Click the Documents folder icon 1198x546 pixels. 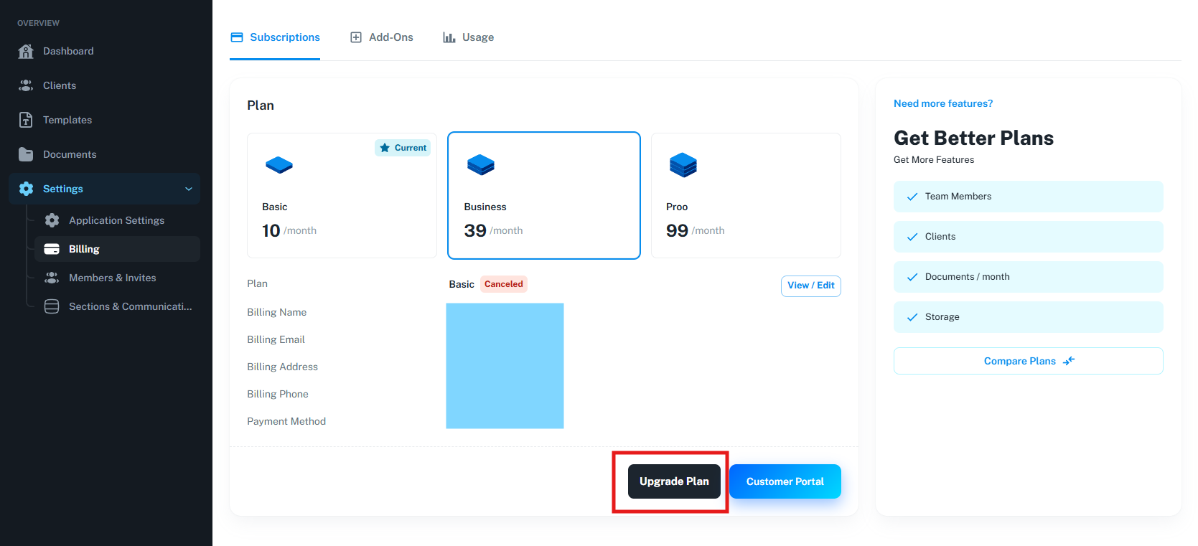[26, 154]
